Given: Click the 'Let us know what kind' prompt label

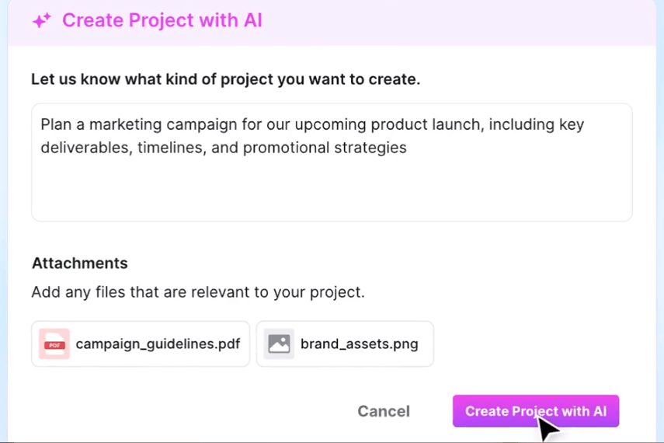Looking at the screenshot, I should tap(226, 79).
